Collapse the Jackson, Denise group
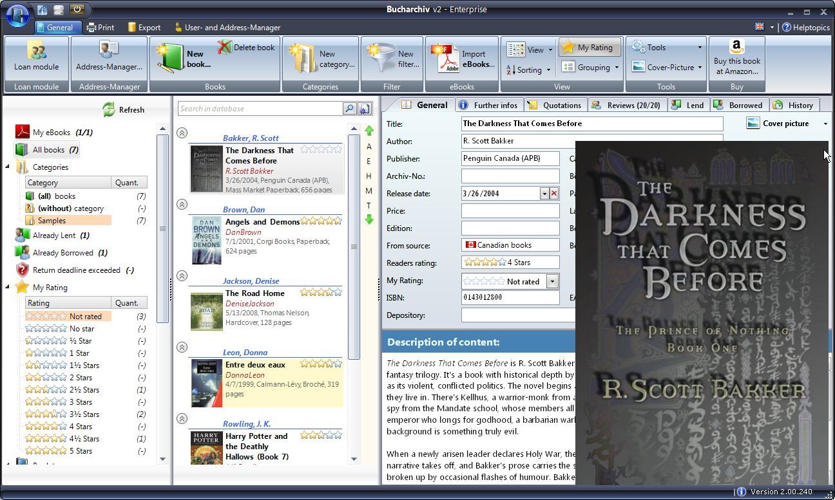Screen dimensions: 835x500 point(182,275)
